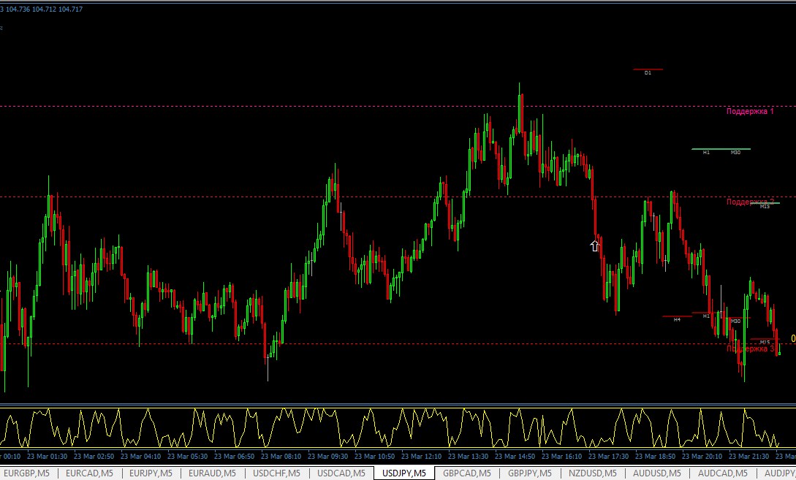Switch to the AUDUSD,M5 chart tab
The width and height of the screenshot is (796, 480).
657,473
